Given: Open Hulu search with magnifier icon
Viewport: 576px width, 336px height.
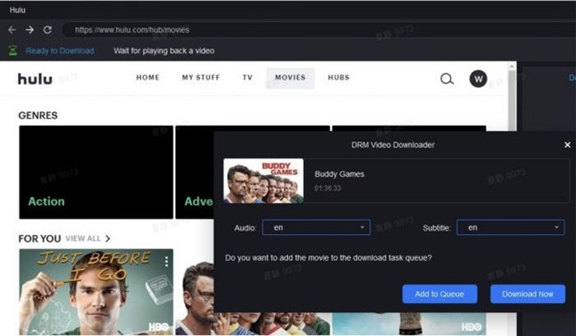Looking at the screenshot, I should 447,79.
